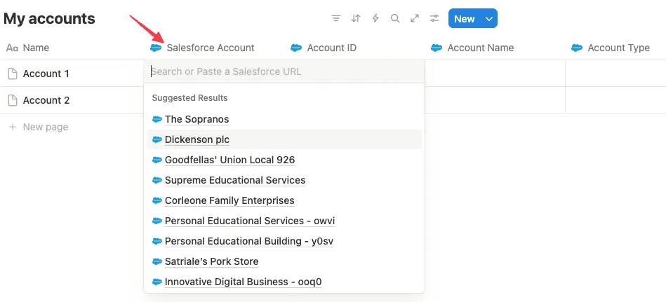Click Salesforce cloud icon beside Satriale's Pork Store

(157, 261)
